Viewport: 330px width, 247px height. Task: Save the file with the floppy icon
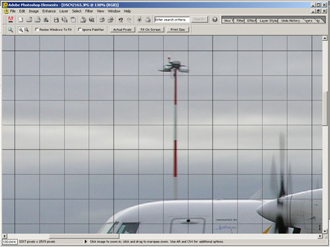point(56,20)
